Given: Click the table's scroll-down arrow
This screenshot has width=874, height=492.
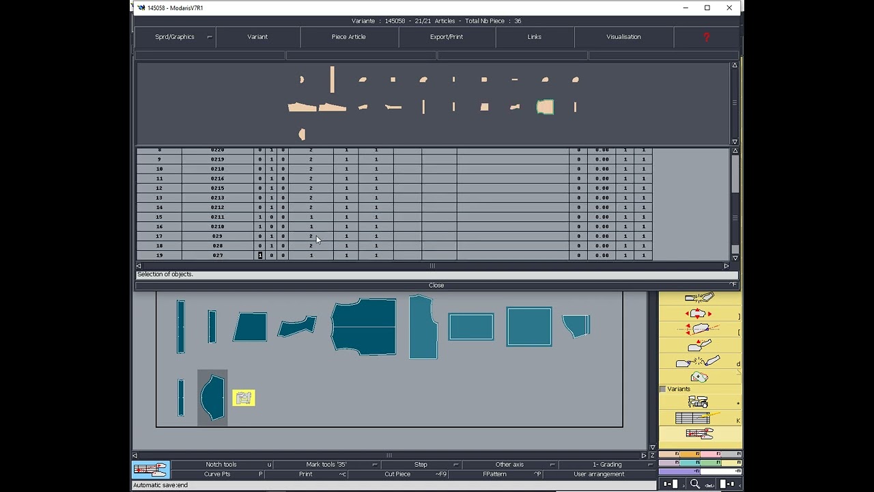Looking at the screenshot, I should click(x=735, y=258).
